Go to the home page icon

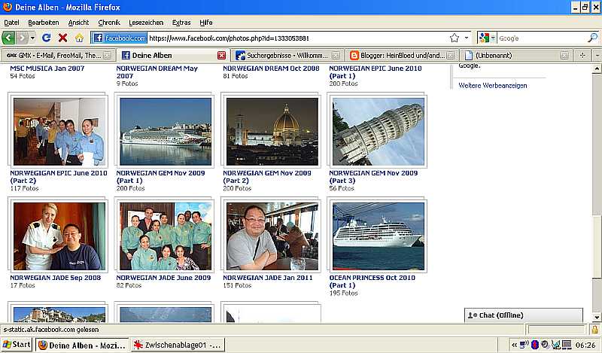coord(79,38)
